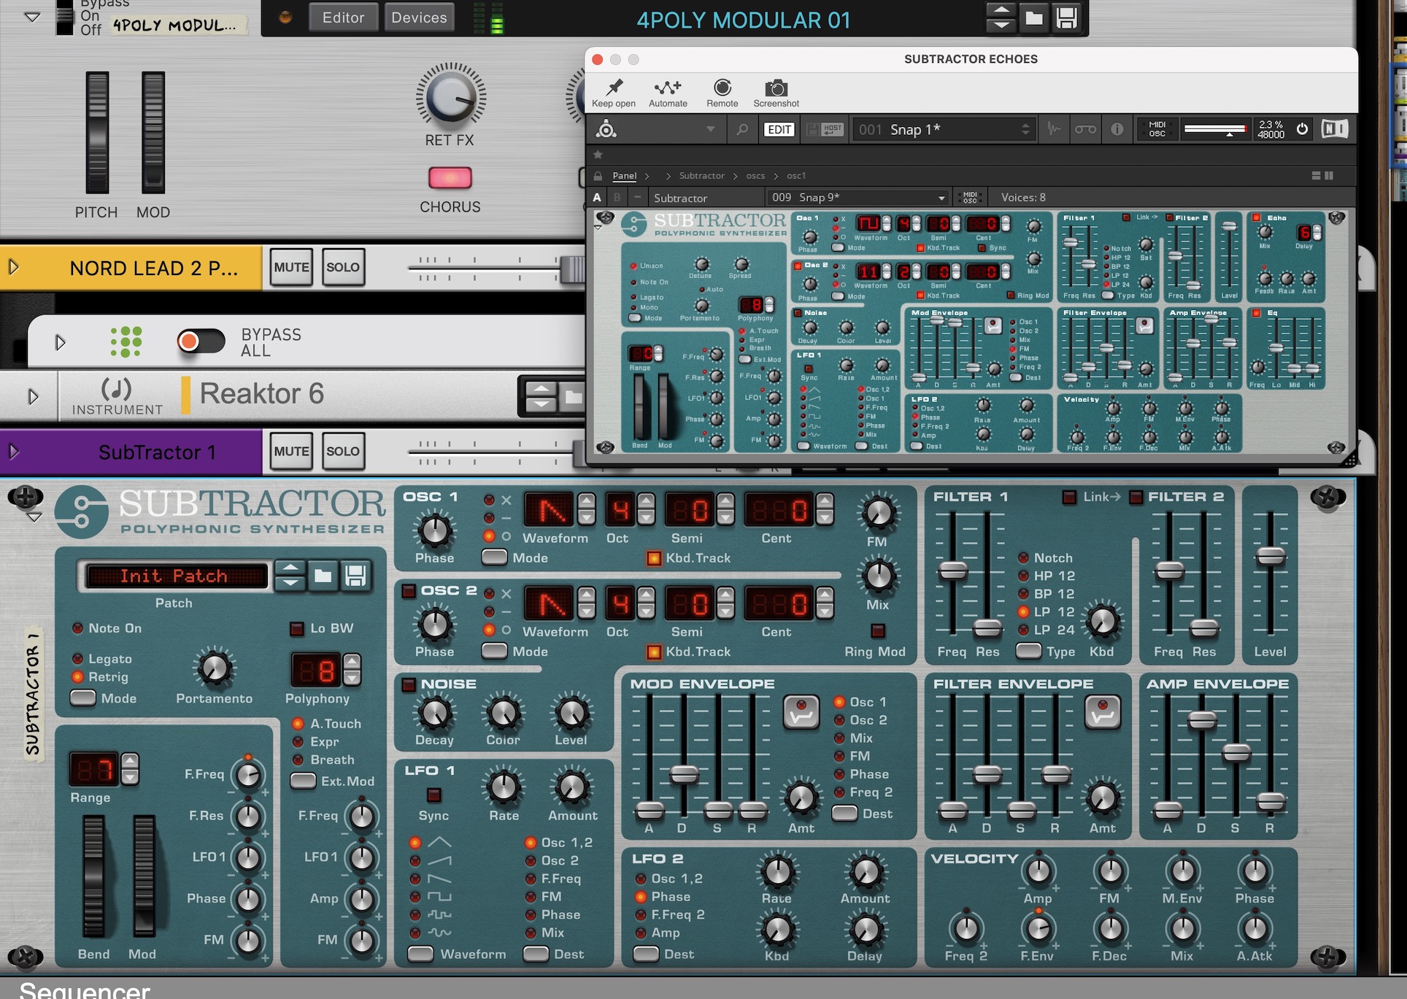Click the orange circle icon beside Editor
The width and height of the screenshot is (1407, 999).
[x=285, y=17]
